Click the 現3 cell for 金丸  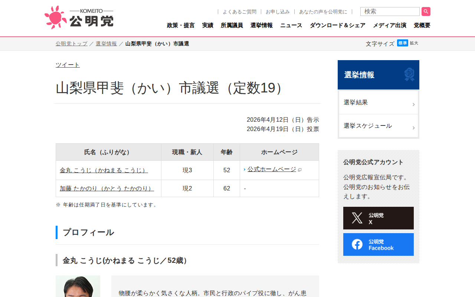pos(187,170)
